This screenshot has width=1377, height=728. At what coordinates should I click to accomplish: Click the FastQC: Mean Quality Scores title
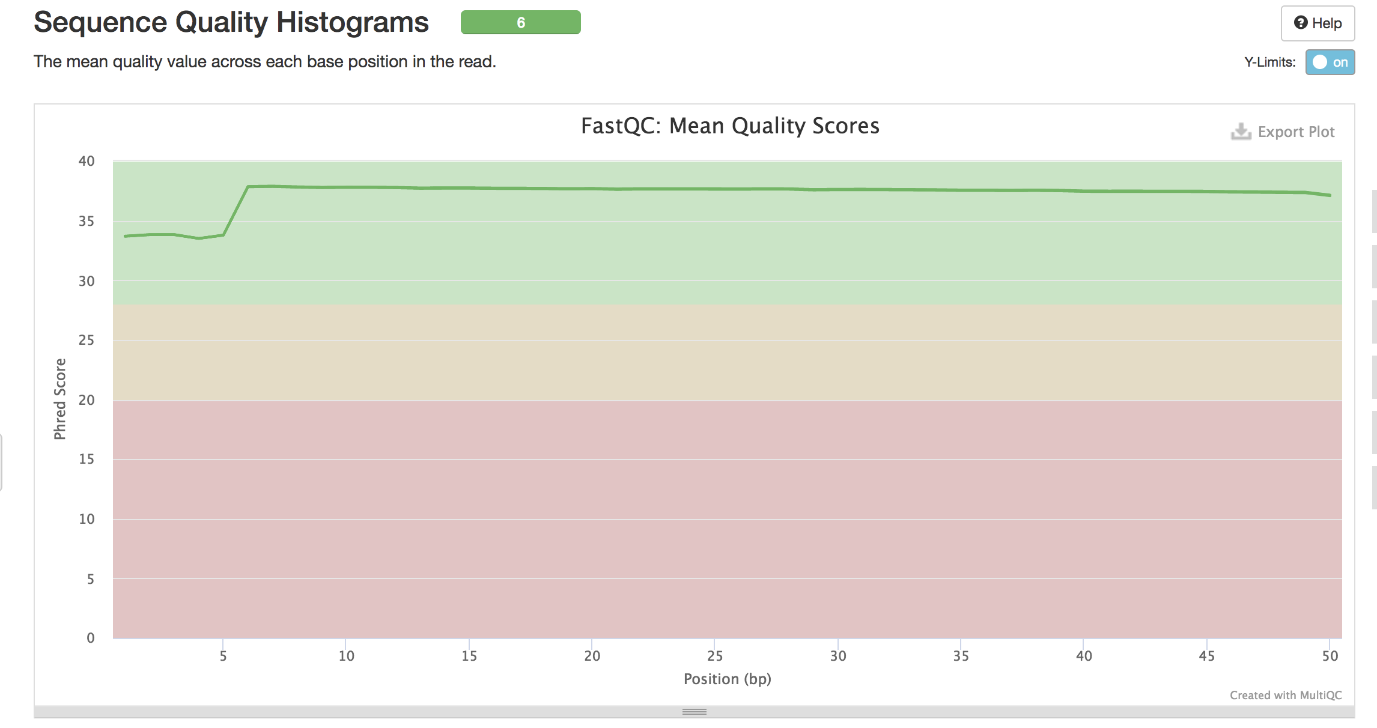[730, 126]
